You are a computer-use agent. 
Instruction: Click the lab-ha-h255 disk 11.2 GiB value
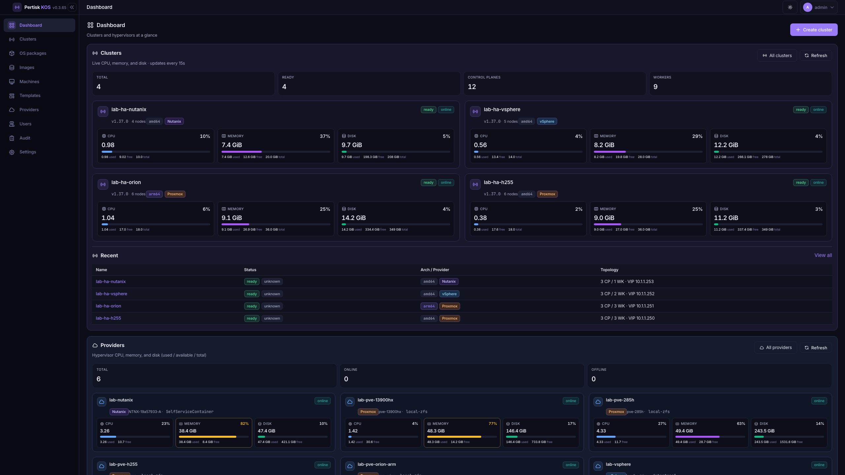tap(726, 218)
